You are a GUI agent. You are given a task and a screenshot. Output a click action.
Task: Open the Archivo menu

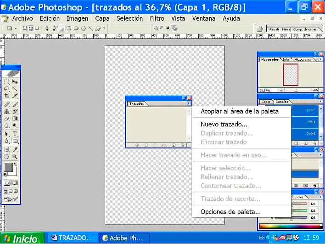pyautogui.click(x=22, y=18)
